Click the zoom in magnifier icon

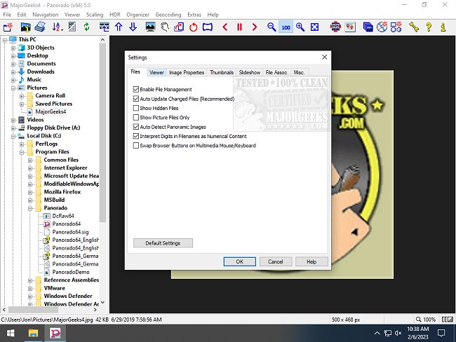[x=300, y=27]
